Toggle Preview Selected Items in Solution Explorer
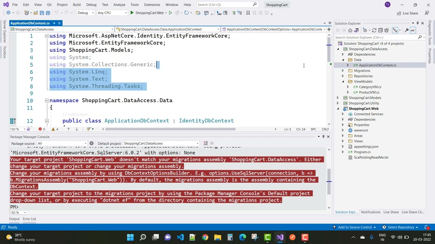The height and width of the screenshot is (244, 435). [x=413, y=30]
